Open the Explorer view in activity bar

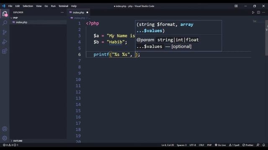[5, 13]
